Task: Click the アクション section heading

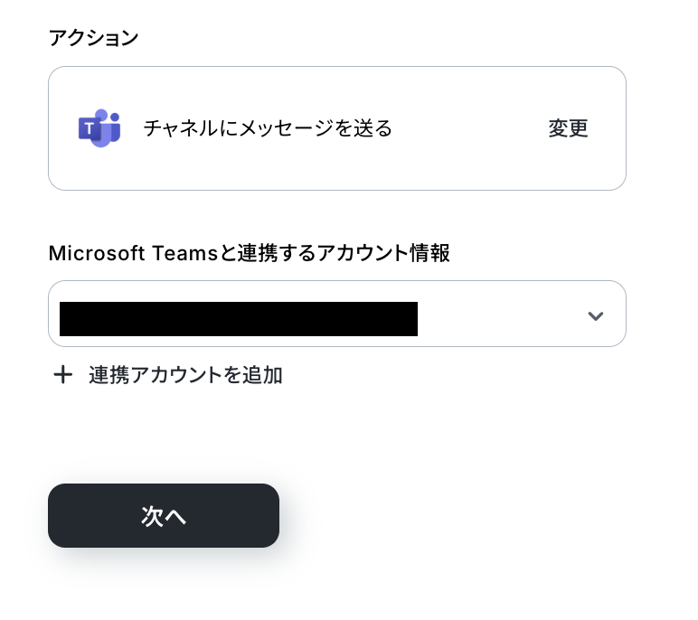Action: pyautogui.click(x=93, y=38)
